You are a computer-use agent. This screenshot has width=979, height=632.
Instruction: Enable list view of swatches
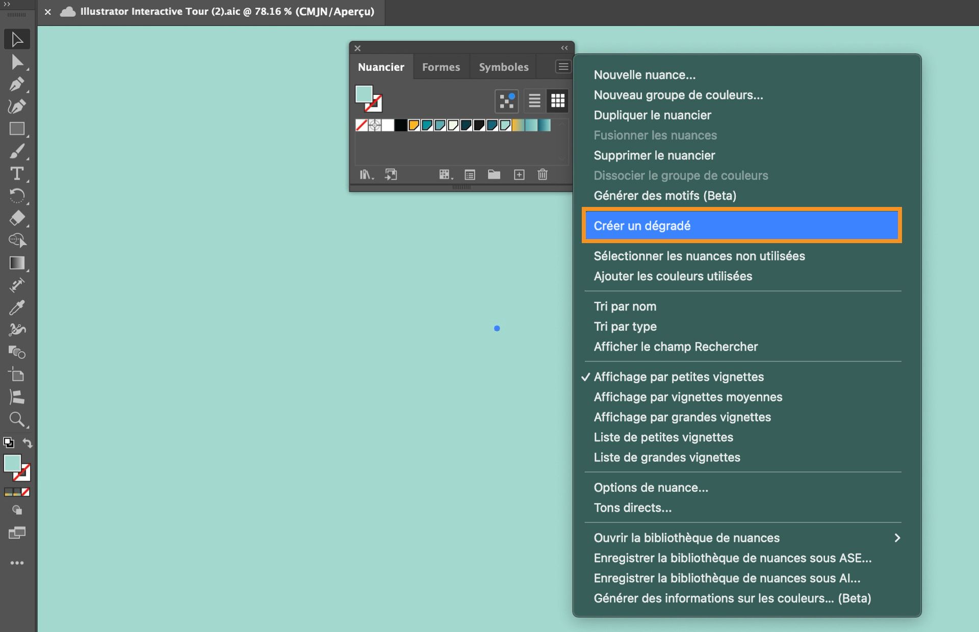[534, 100]
